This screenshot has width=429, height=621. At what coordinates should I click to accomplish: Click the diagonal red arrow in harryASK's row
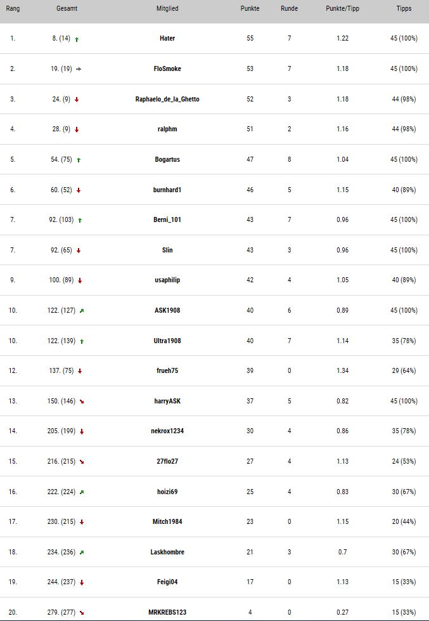click(x=82, y=402)
